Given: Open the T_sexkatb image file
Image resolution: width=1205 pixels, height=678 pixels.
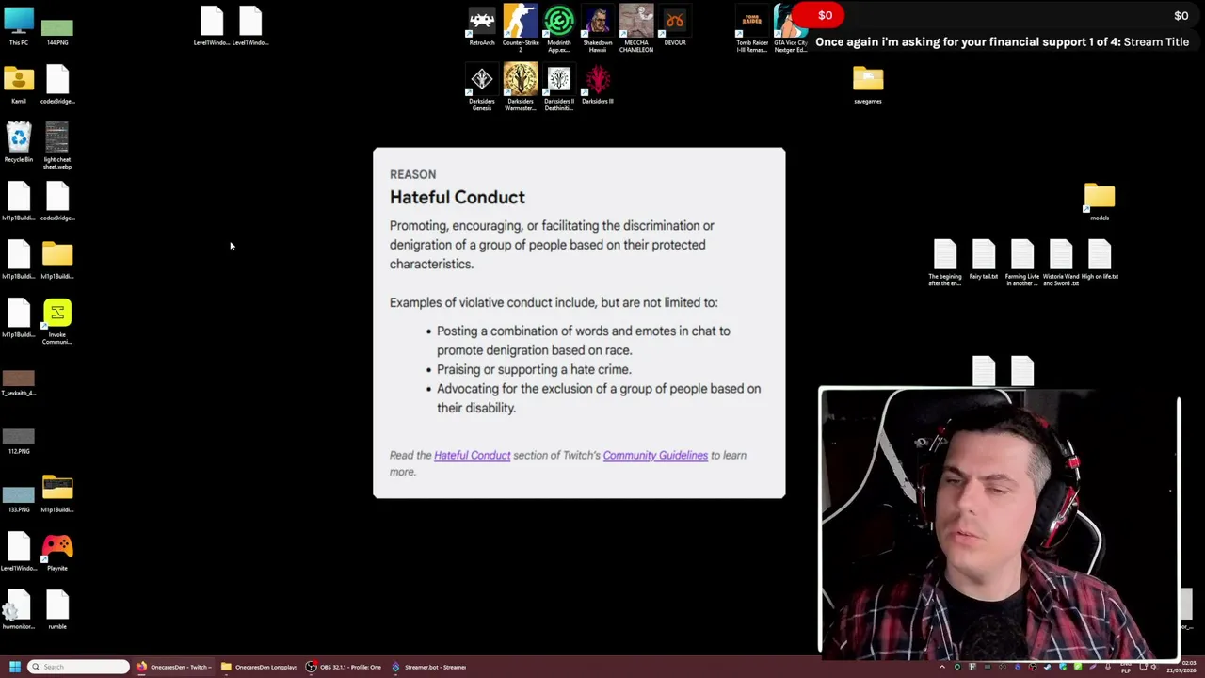Looking at the screenshot, I should pyautogui.click(x=19, y=382).
